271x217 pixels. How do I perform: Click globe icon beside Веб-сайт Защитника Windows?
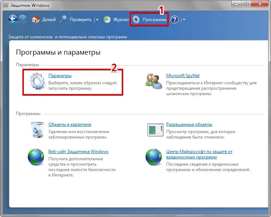click(x=36, y=157)
